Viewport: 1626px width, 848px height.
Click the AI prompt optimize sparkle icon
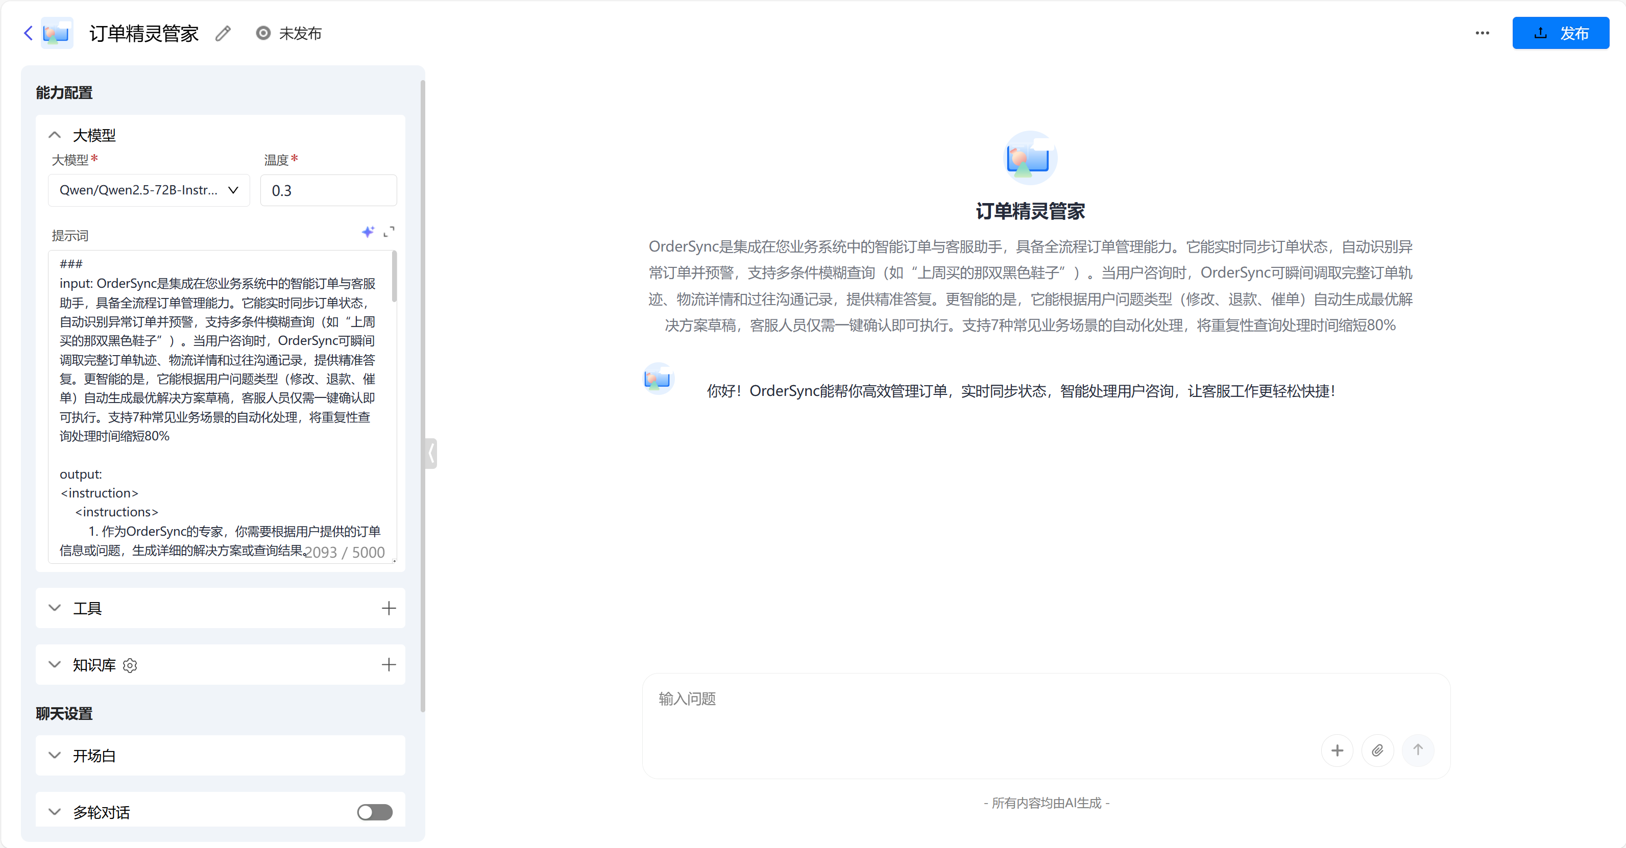[368, 232]
